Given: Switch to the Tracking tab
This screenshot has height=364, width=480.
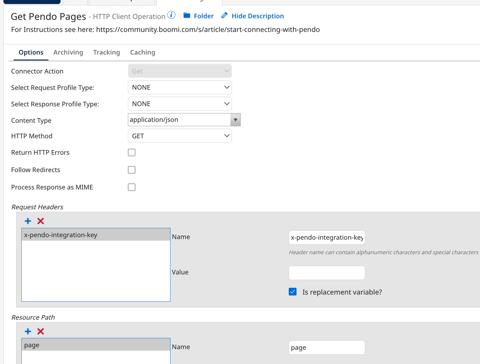Looking at the screenshot, I should 106,52.
